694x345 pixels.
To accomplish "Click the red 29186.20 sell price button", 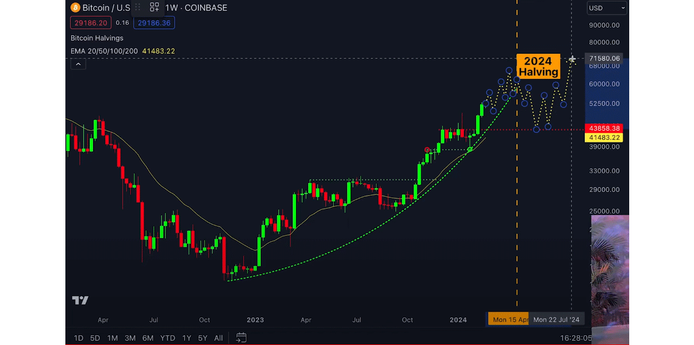I will pyautogui.click(x=90, y=23).
